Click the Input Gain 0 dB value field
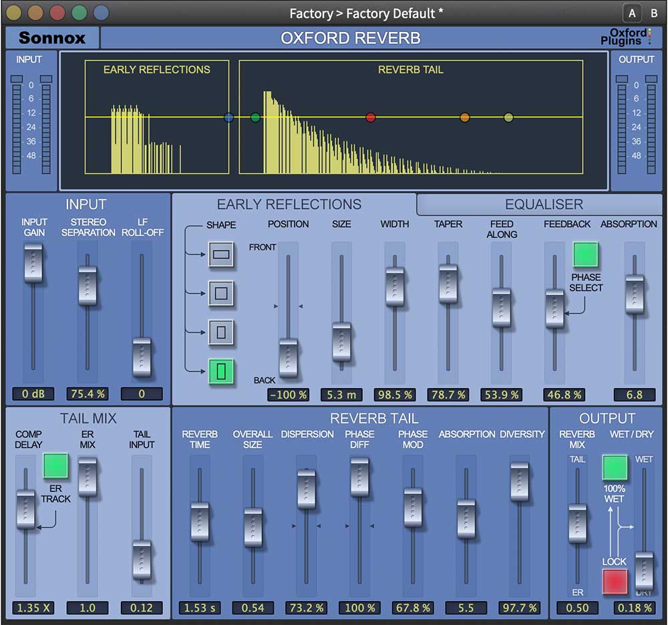The height and width of the screenshot is (625, 668). (33, 394)
